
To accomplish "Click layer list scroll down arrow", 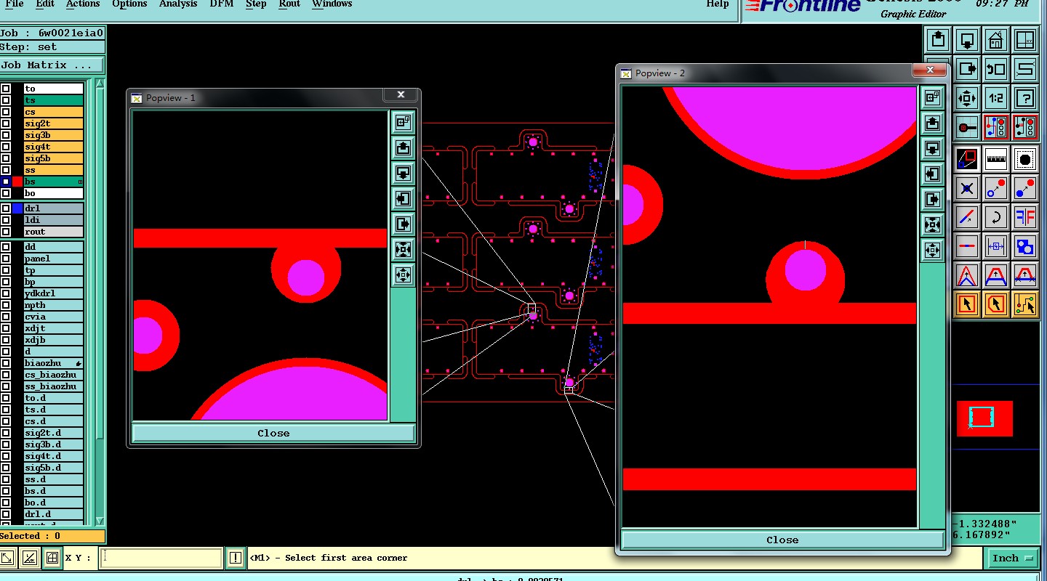I will 100,521.
